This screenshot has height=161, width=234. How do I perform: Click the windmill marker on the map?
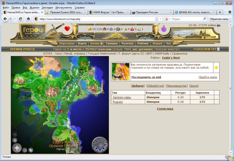[x=37, y=66]
